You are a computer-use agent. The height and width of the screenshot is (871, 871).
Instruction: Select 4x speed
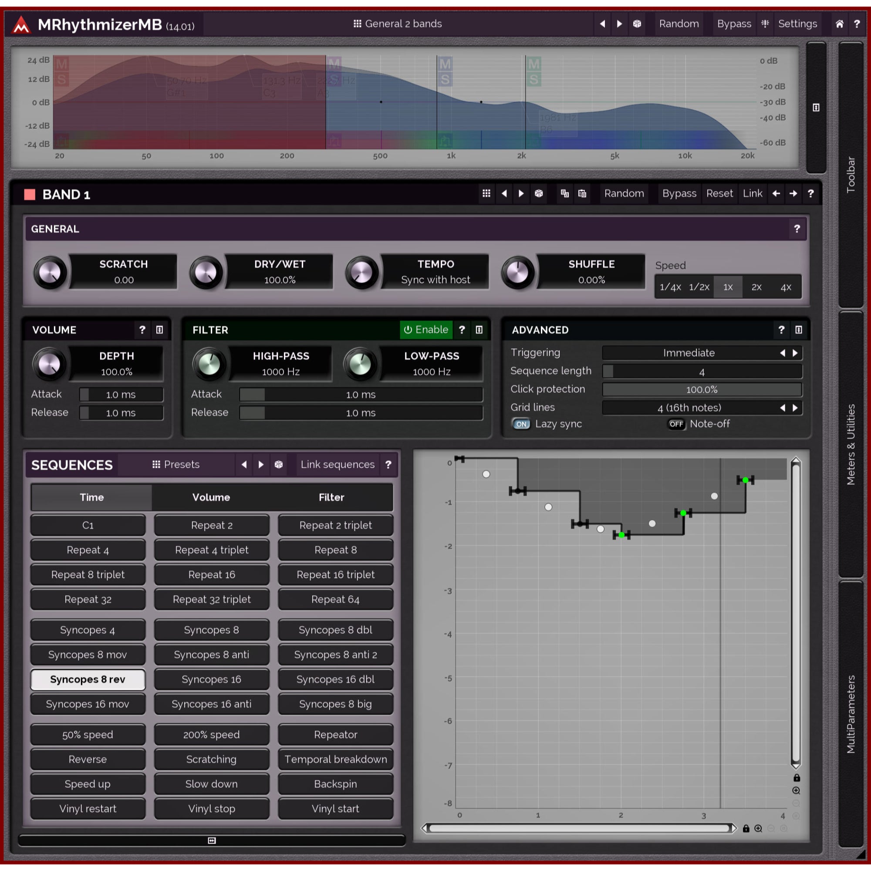coord(786,287)
